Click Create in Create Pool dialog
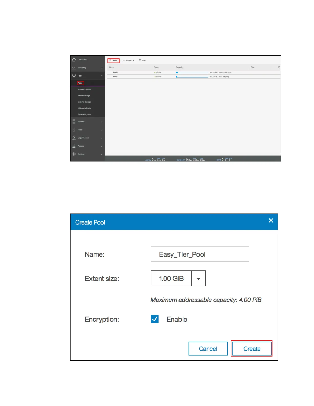This screenshot has width=314, height=406. pyautogui.click(x=252, y=349)
